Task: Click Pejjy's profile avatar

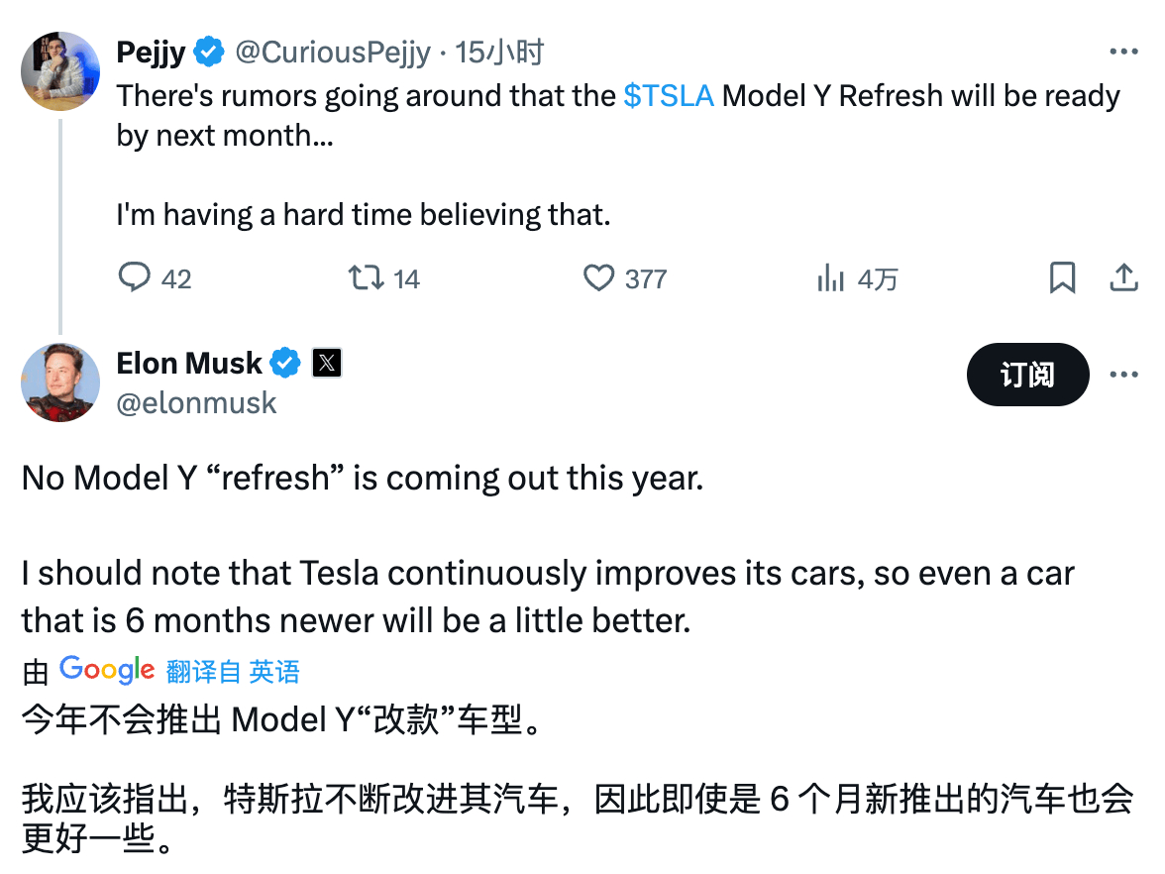Action: pyautogui.click(x=60, y=70)
